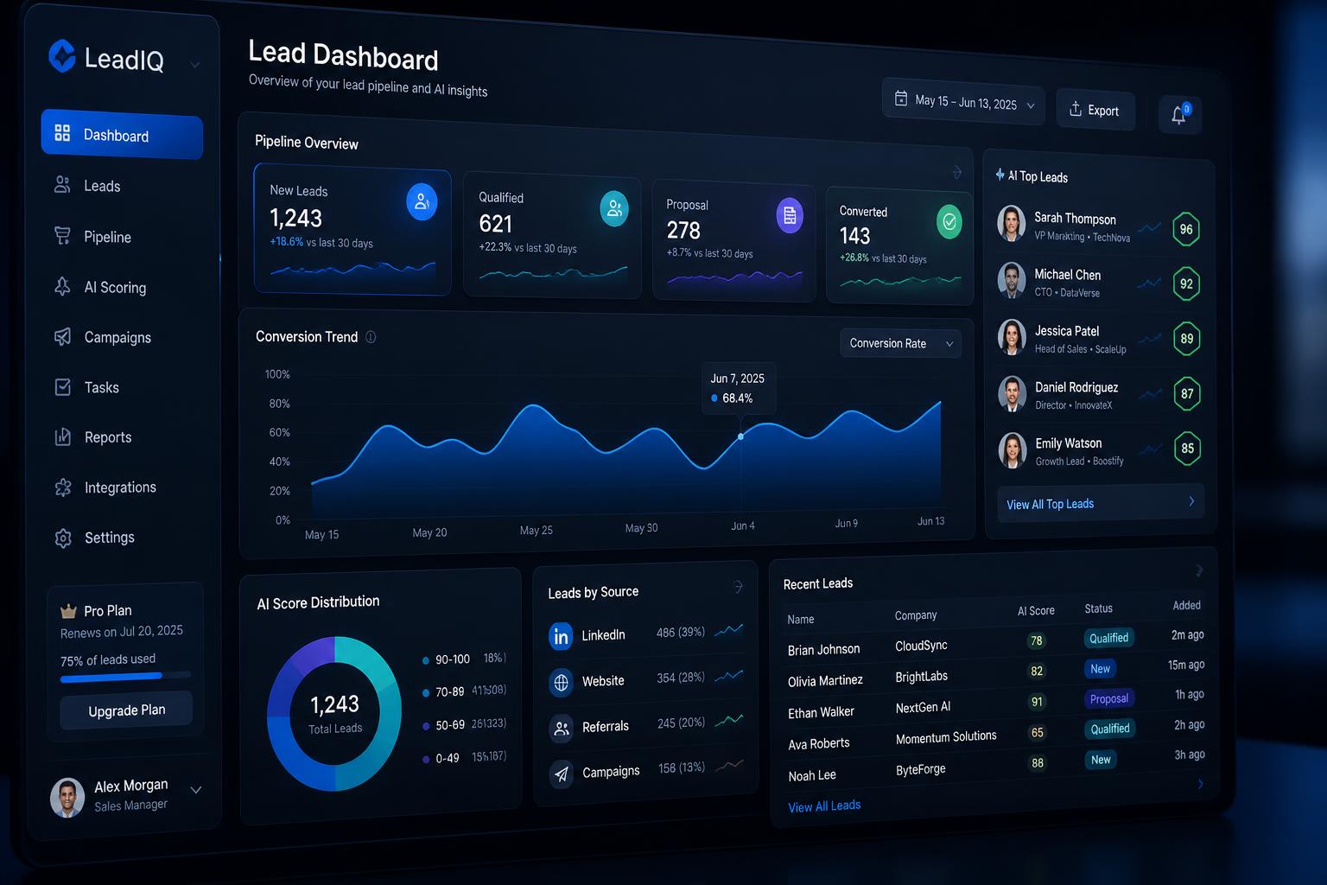Click the Pro Plan crown icon

68,611
